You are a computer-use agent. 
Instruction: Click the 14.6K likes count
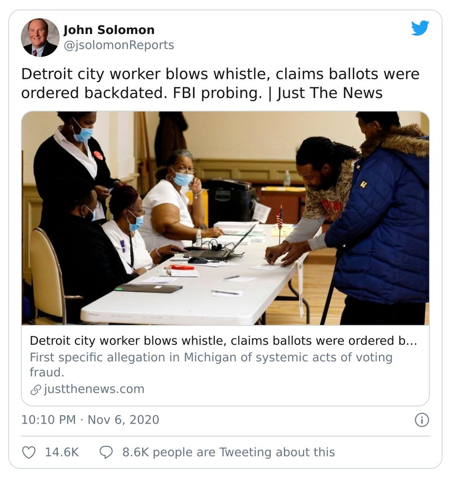point(62,452)
